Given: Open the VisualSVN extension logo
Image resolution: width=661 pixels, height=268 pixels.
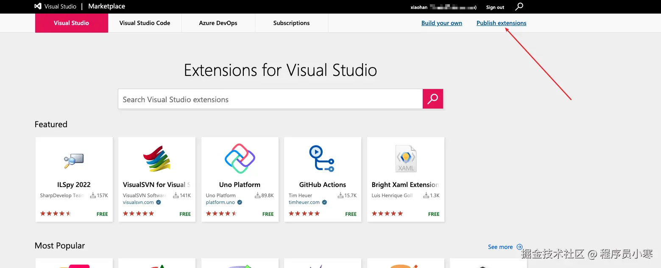Looking at the screenshot, I should 157,159.
